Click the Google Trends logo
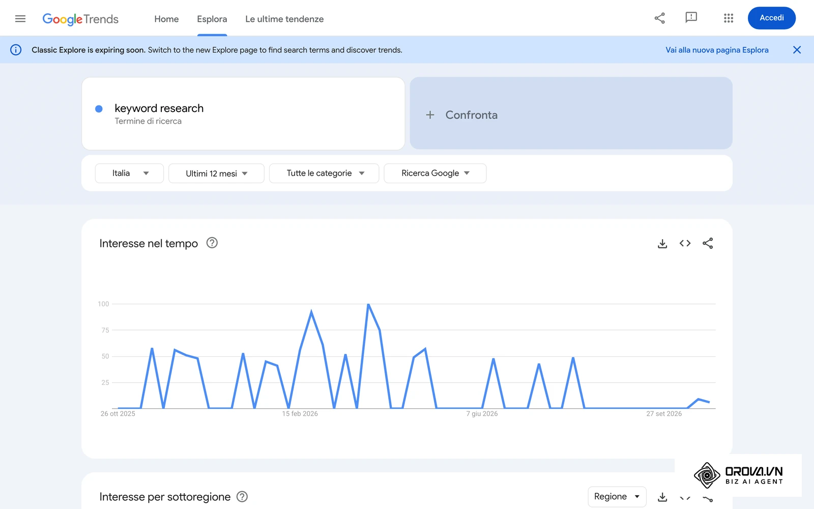 [x=80, y=19]
